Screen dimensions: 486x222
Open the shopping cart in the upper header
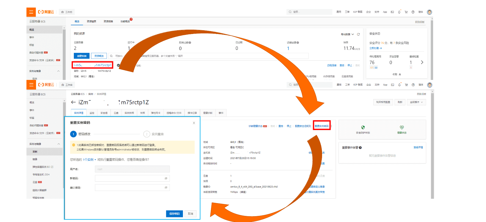pos(406,12)
